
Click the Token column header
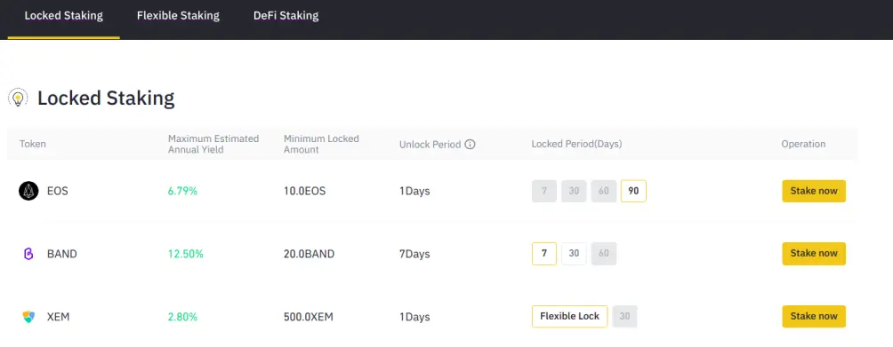(32, 145)
